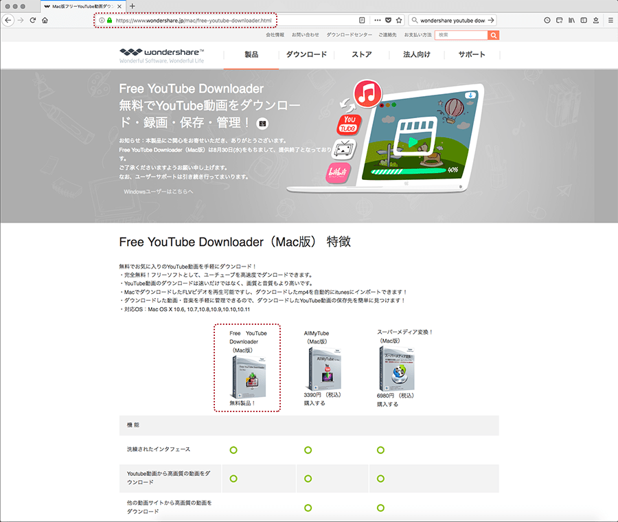618x522 pixels.
Task: Click the green padlock security icon
Action: 109,20
